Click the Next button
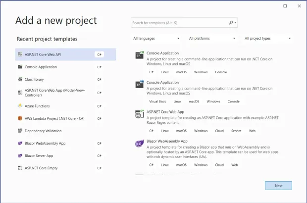 pos(278,186)
